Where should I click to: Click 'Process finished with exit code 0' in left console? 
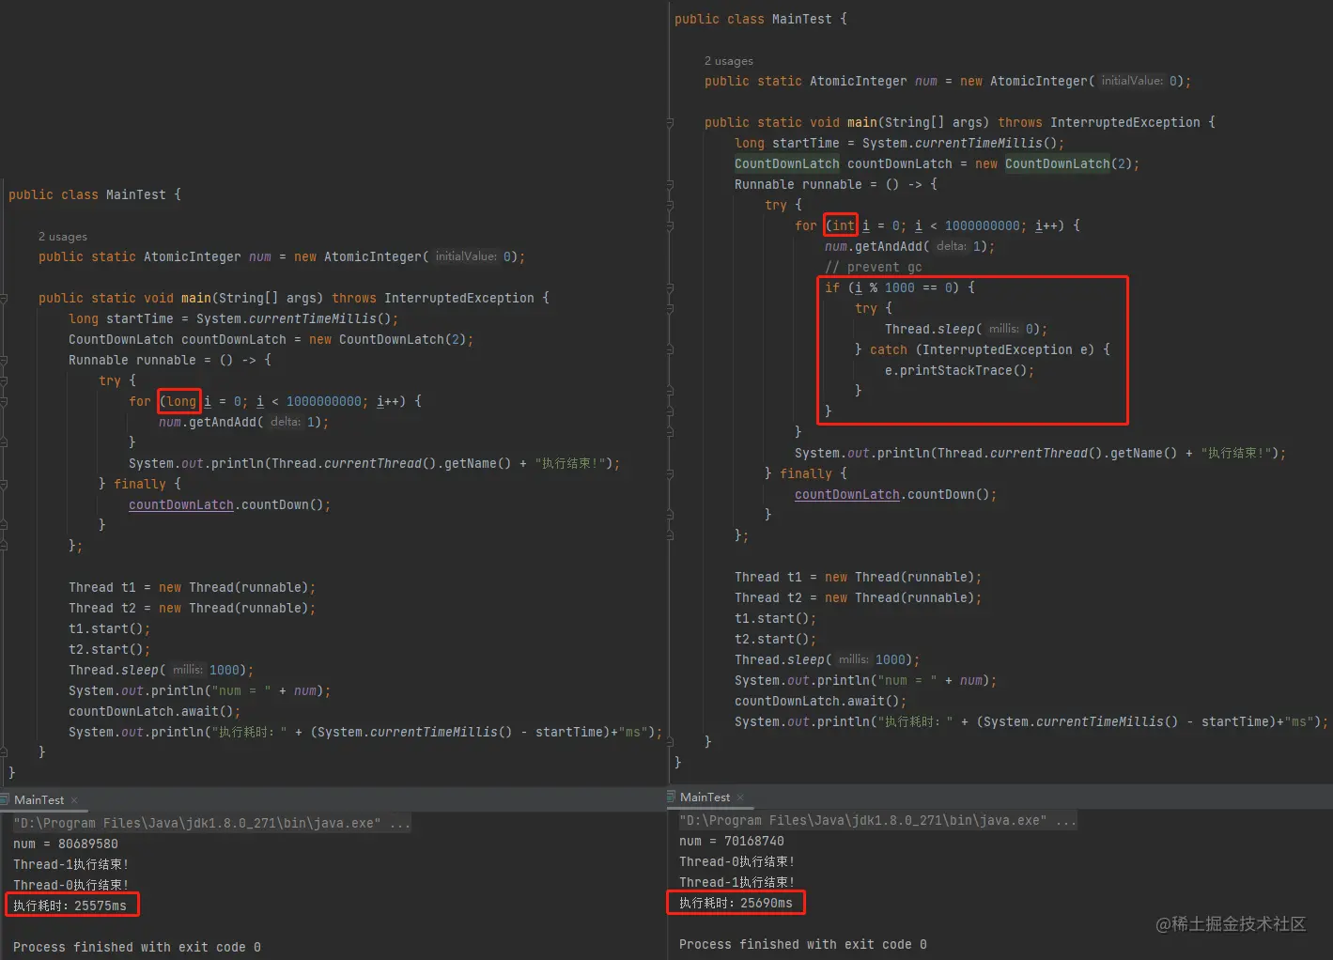137,947
